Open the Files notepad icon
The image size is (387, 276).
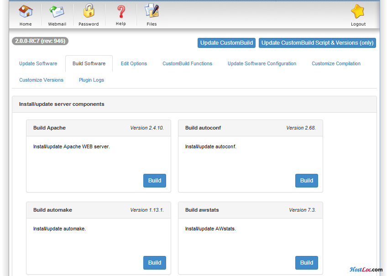(152, 11)
